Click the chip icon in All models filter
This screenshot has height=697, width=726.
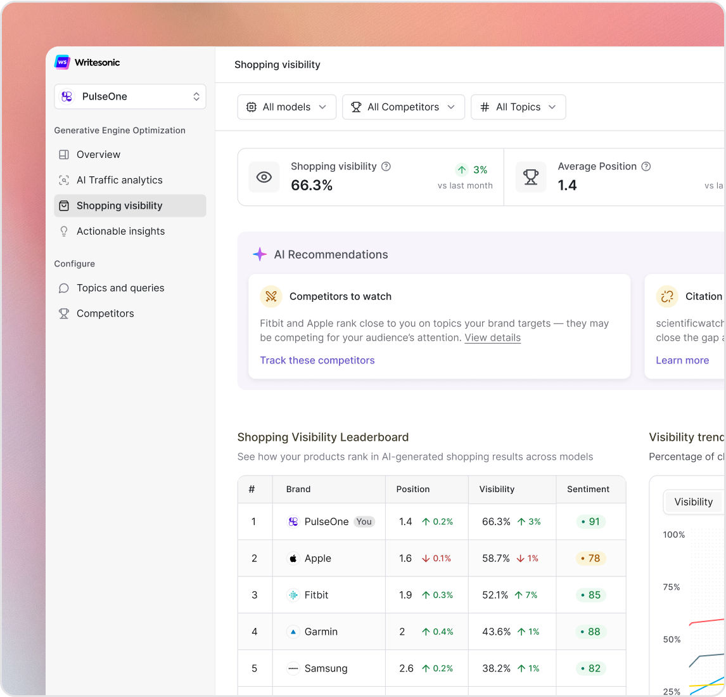[251, 107]
